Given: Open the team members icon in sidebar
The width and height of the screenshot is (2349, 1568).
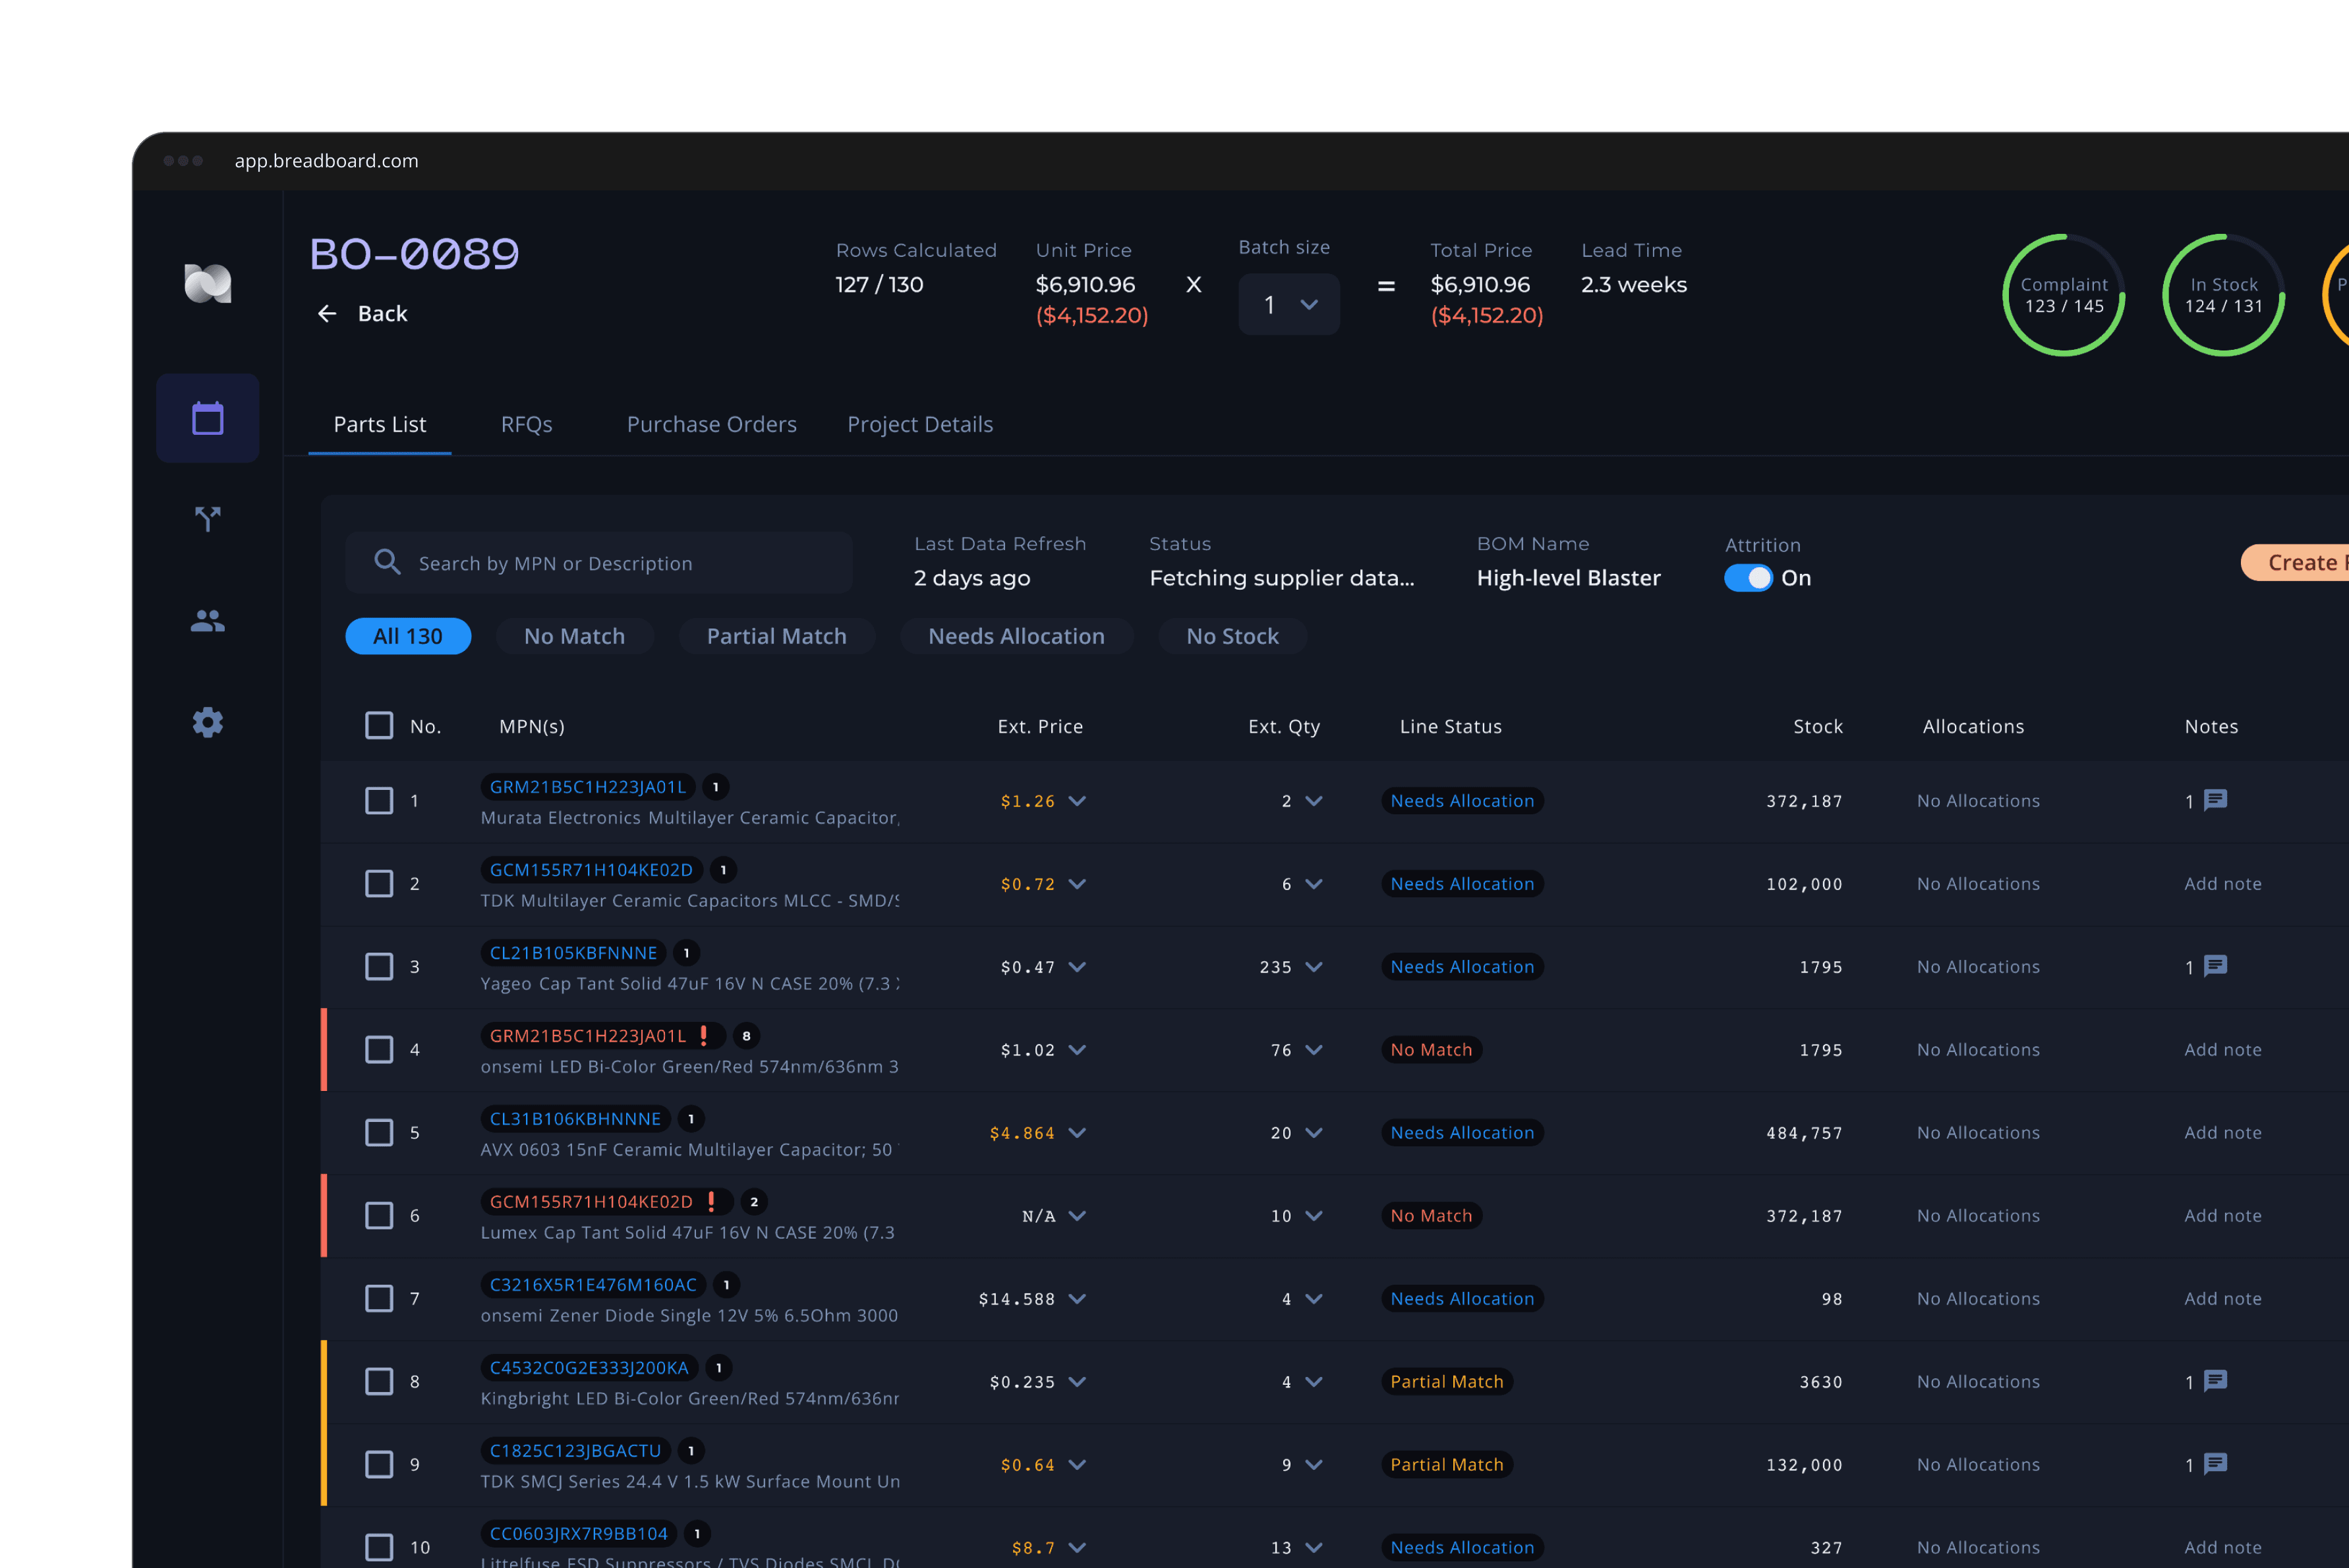Looking at the screenshot, I should click(x=207, y=621).
